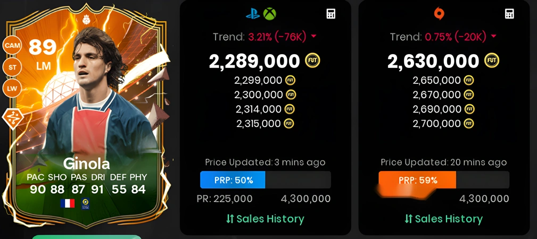Image resolution: width=537 pixels, height=239 pixels.
Task: Click the Origin PC platform icon
Action: (x=439, y=14)
